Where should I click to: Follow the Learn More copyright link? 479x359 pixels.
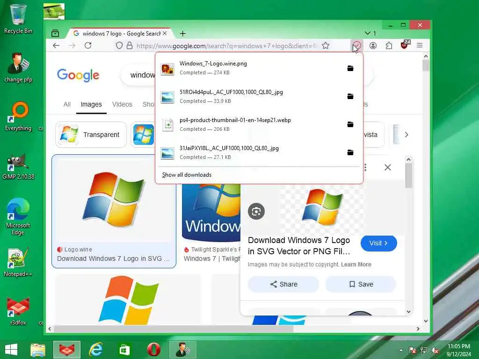[x=356, y=265]
